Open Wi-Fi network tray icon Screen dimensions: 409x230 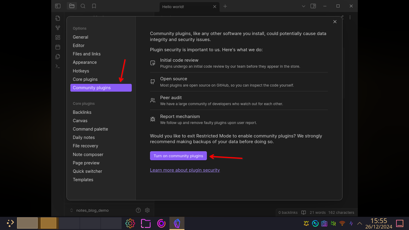click(342, 223)
